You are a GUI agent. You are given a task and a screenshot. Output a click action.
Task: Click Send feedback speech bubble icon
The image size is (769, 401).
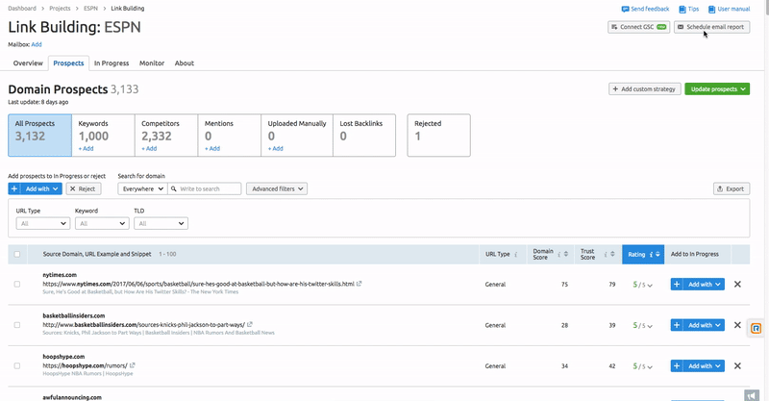point(625,9)
